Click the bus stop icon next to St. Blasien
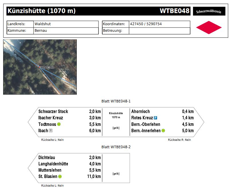This screenshot has height=192, width=232. [x=60, y=177]
